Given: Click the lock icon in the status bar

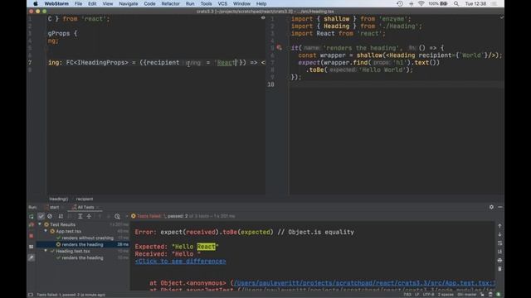Looking at the screenshot, I should (x=482, y=295).
